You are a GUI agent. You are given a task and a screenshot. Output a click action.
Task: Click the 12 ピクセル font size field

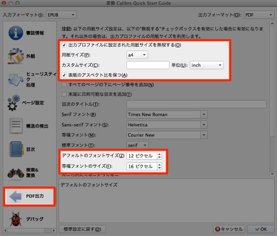click(142, 156)
